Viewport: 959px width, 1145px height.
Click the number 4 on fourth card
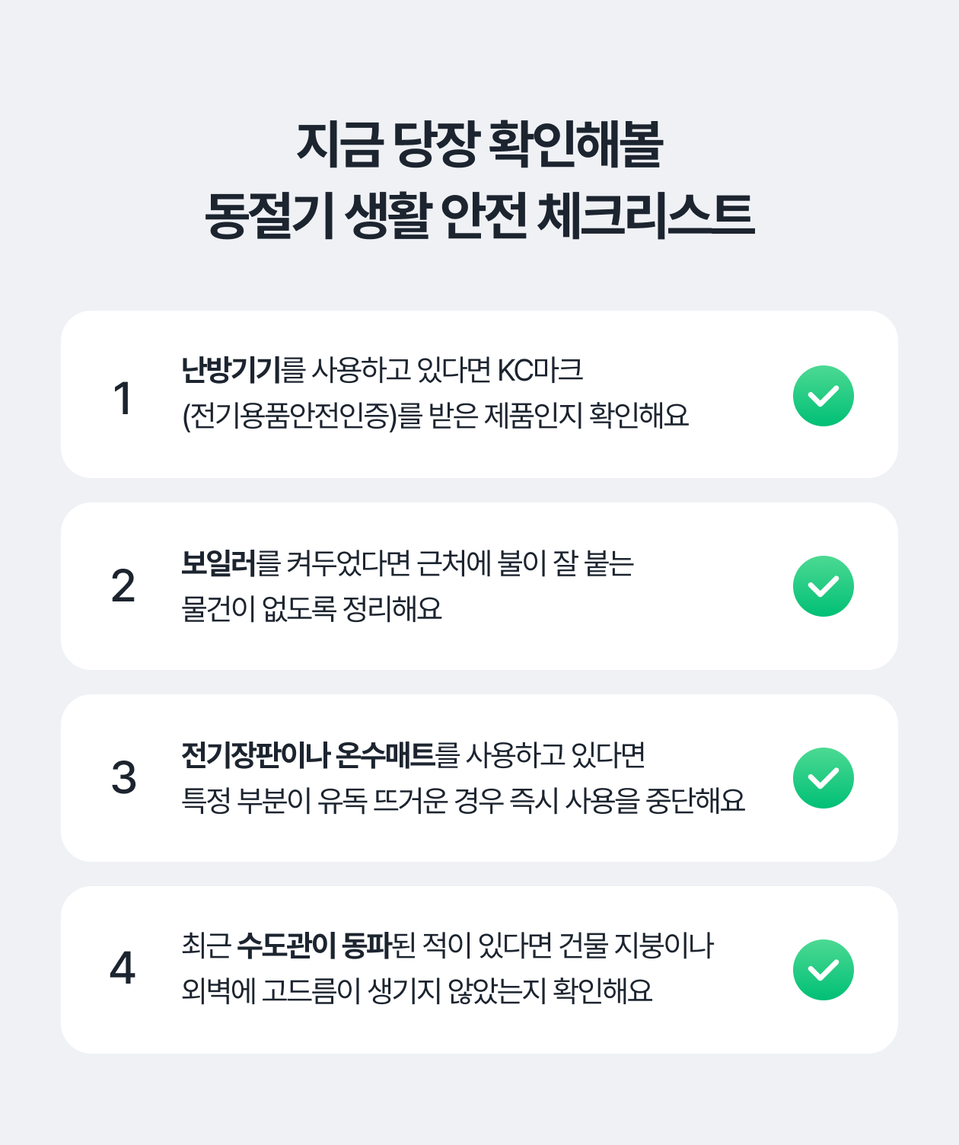123,969
